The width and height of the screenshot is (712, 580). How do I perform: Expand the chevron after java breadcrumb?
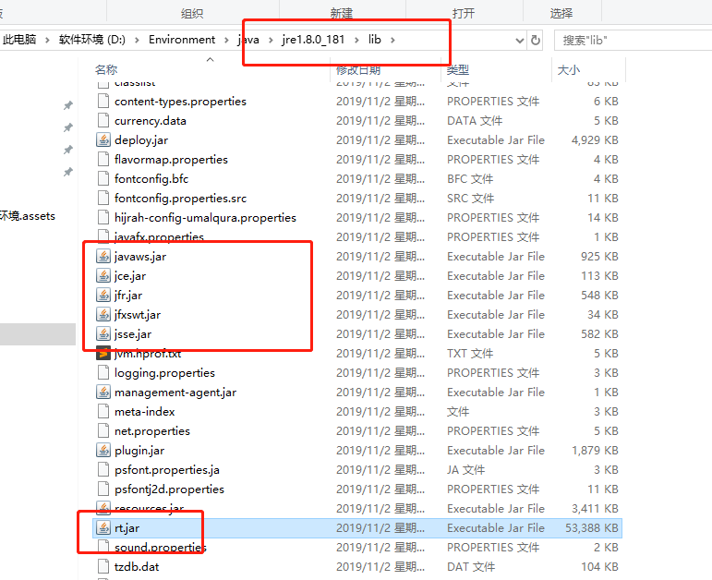(271, 40)
